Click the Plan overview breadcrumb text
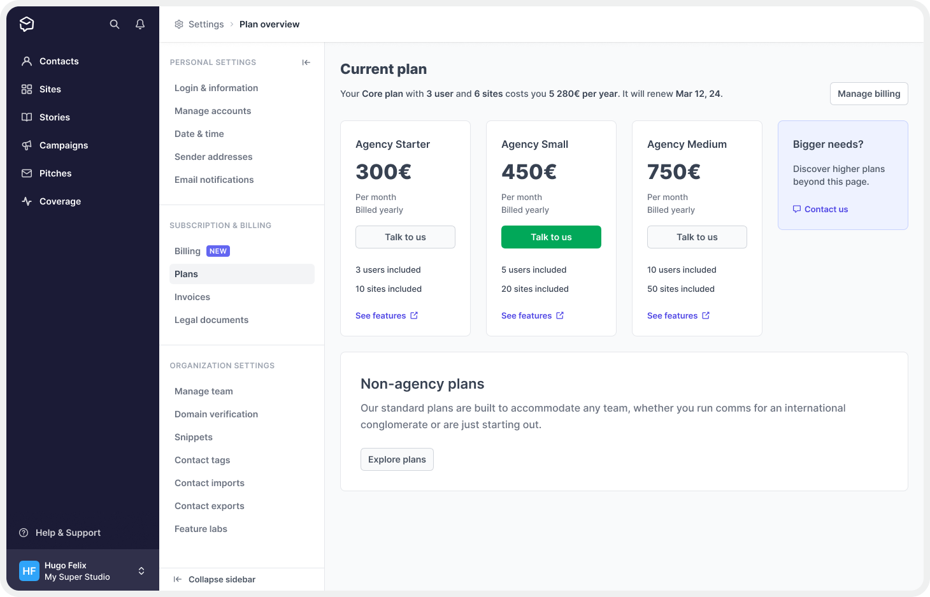 click(269, 24)
